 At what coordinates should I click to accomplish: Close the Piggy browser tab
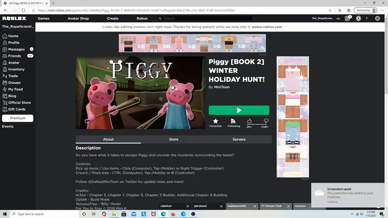(47, 3)
